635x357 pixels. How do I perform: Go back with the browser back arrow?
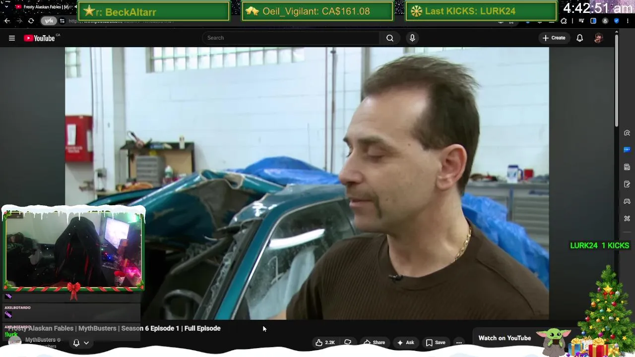[x=7, y=21]
